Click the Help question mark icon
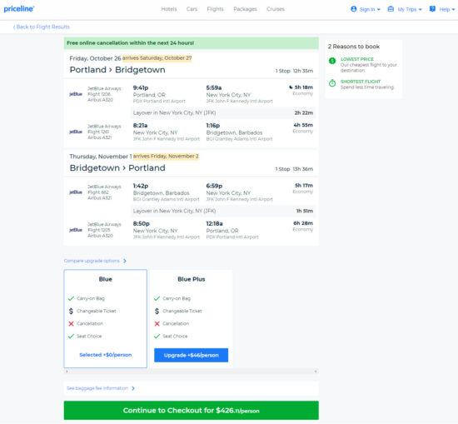Image resolution: width=458 pixels, height=424 pixels. tap(432, 9)
